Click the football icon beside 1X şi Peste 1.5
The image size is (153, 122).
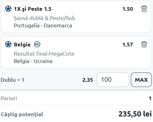pyautogui.click(x=8, y=9)
